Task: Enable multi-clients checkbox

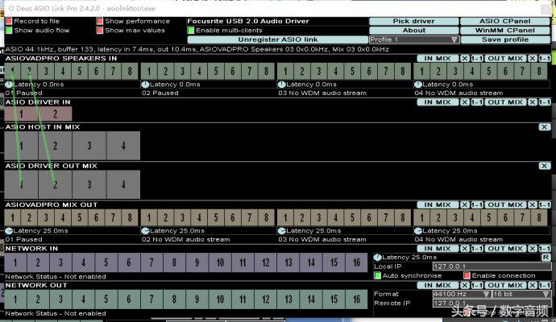Action: pos(191,31)
